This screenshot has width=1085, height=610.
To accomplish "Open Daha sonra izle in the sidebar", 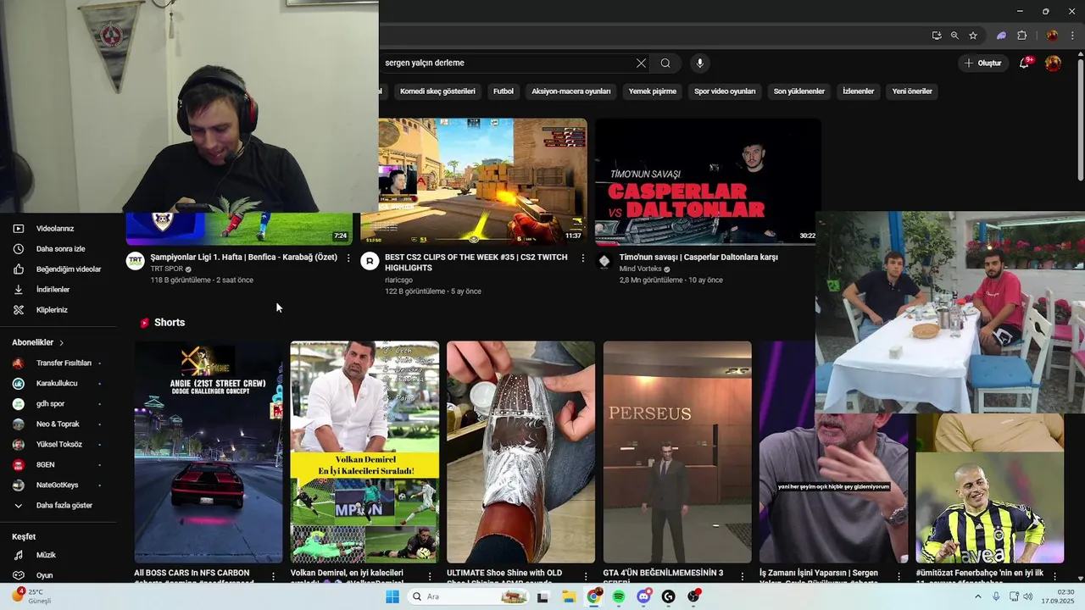I will pyautogui.click(x=58, y=249).
